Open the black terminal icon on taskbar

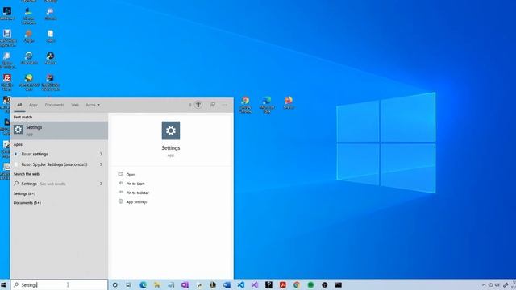339,284
